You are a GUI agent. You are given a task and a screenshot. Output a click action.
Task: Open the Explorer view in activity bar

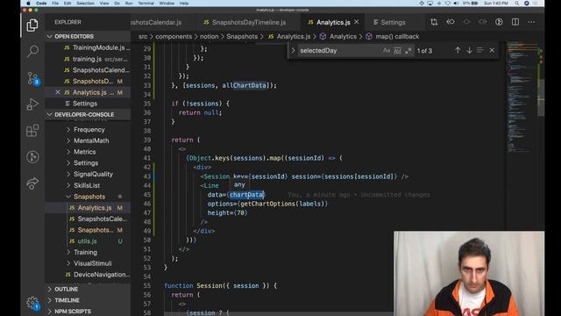tap(32, 25)
